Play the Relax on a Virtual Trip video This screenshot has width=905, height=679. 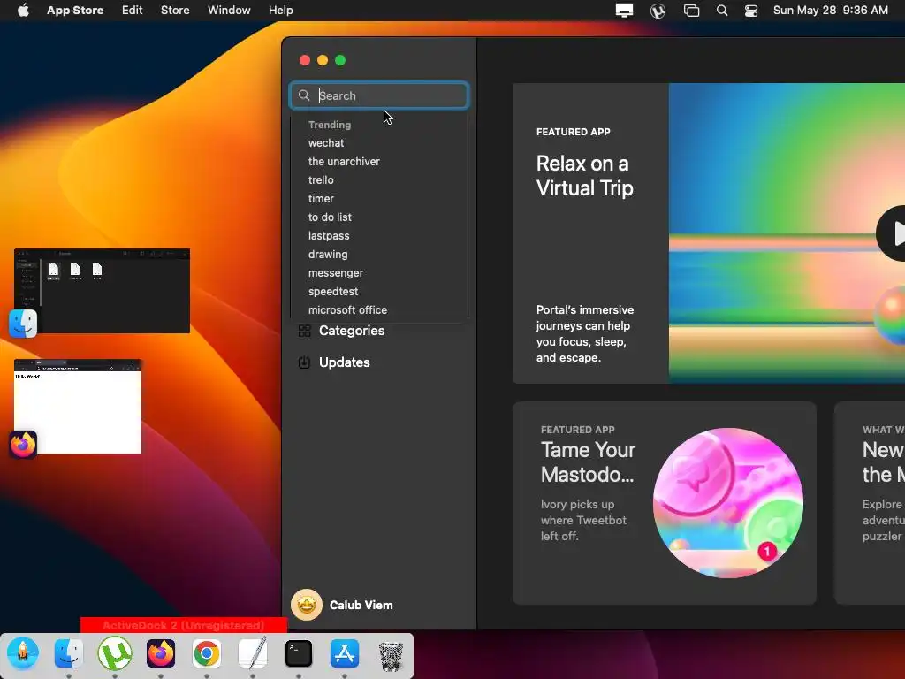(892, 233)
